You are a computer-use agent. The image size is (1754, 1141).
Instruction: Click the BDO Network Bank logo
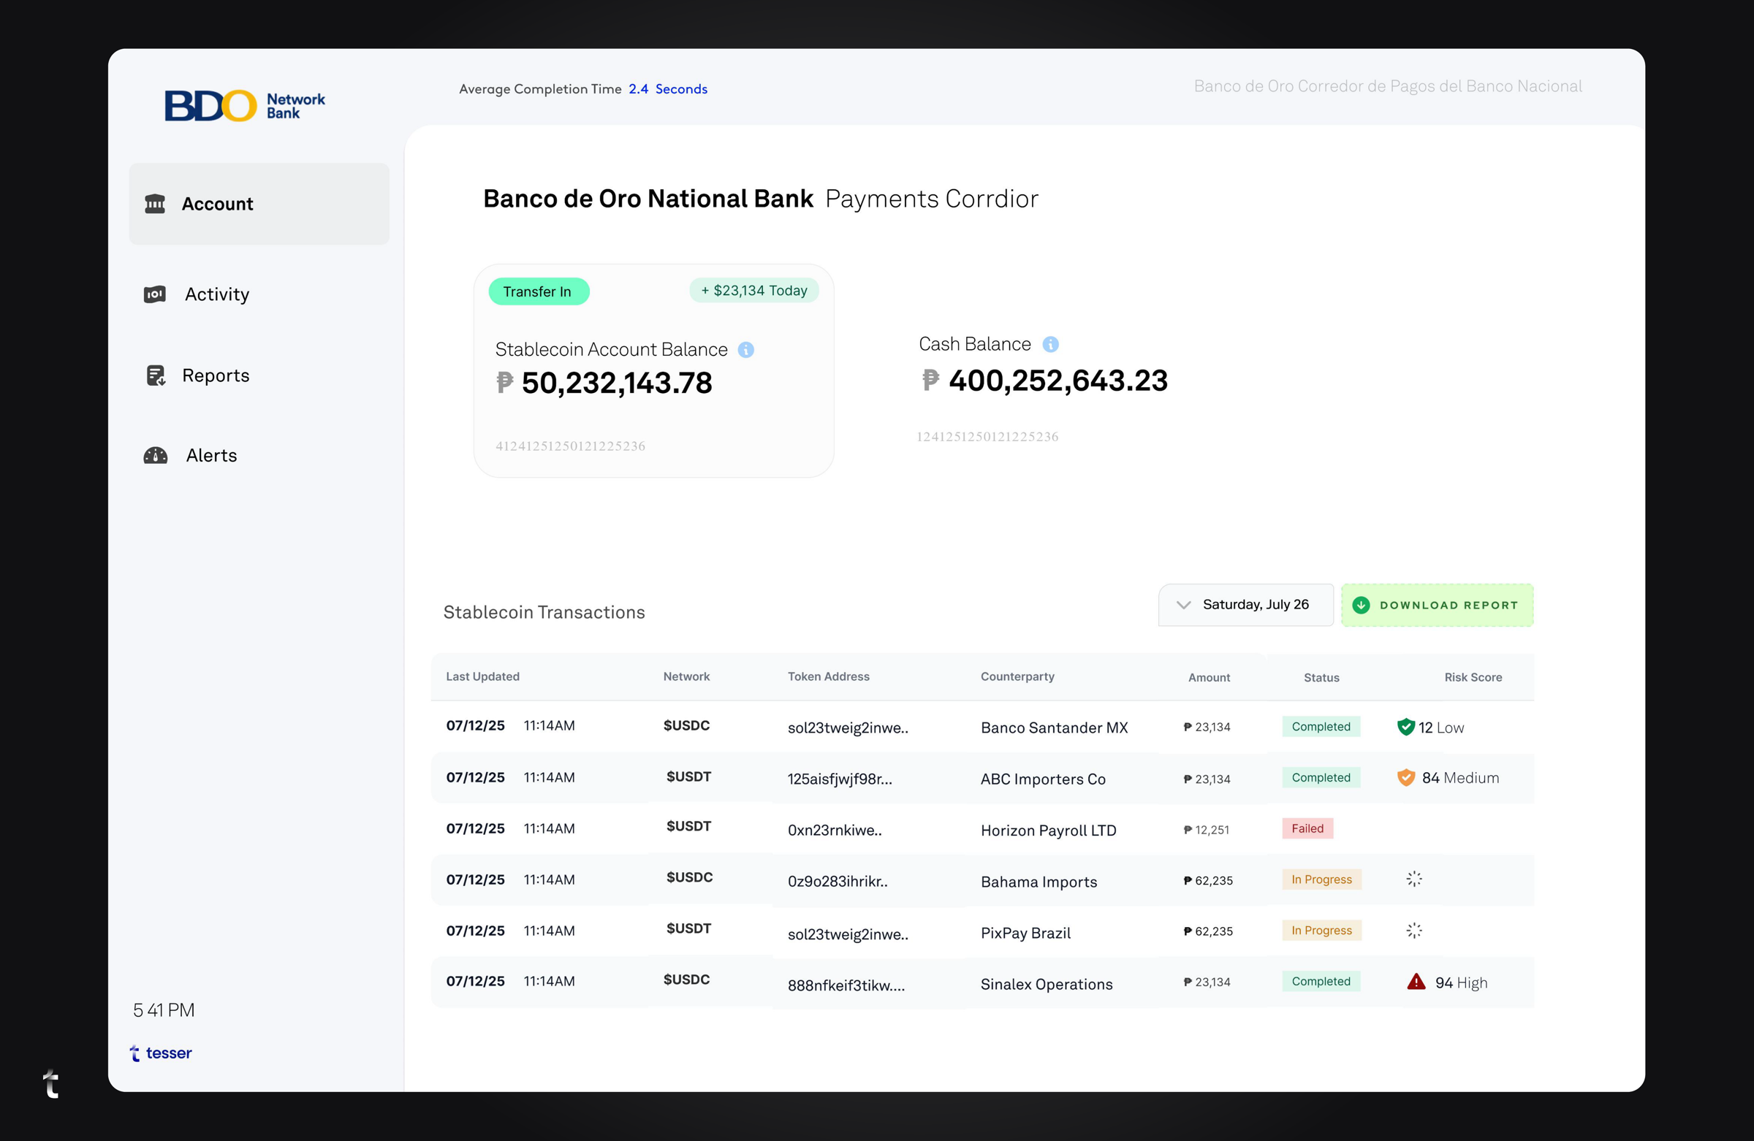click(245, 106)
